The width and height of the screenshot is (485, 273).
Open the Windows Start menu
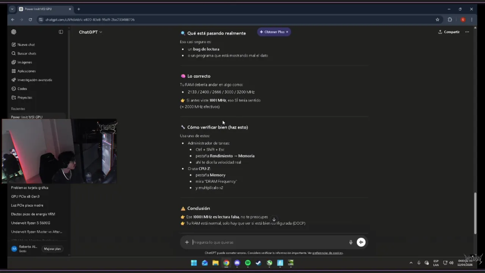tap(194, 263)
